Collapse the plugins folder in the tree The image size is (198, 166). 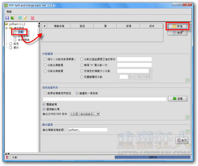7,28
